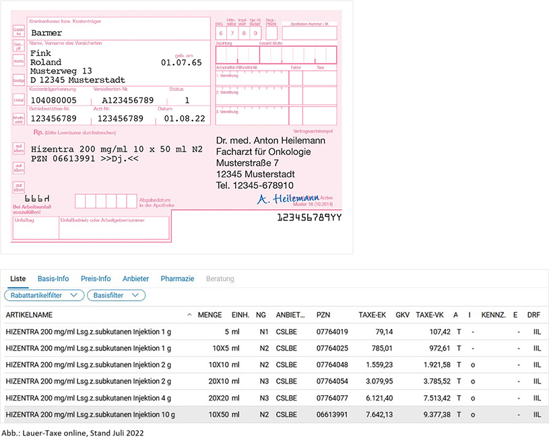Tick the Sonstige checkbox on prescription
This screenshot has height=445, width=549.
(19, 80)
